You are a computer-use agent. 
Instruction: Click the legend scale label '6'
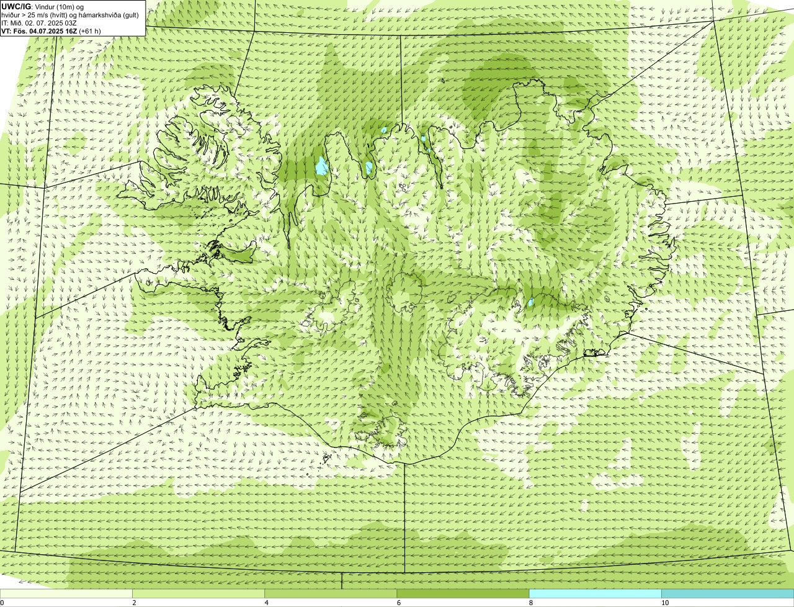399,603
